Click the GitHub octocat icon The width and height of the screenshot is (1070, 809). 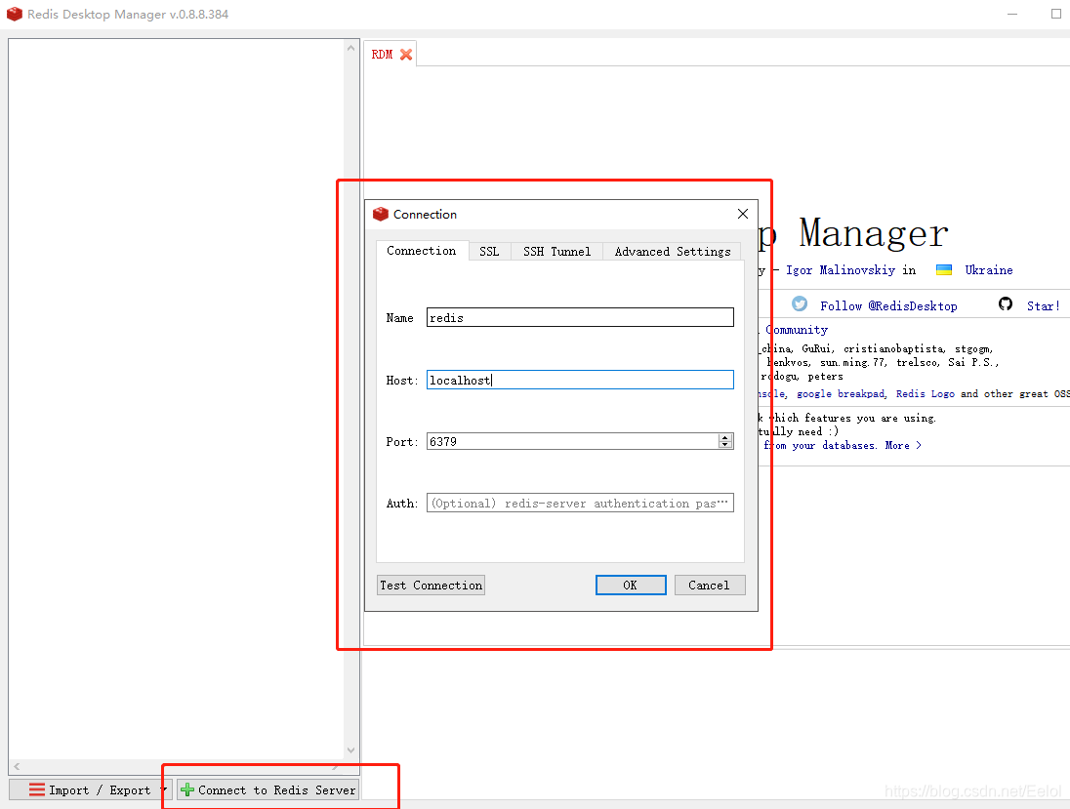click(x=1006, y=303)
